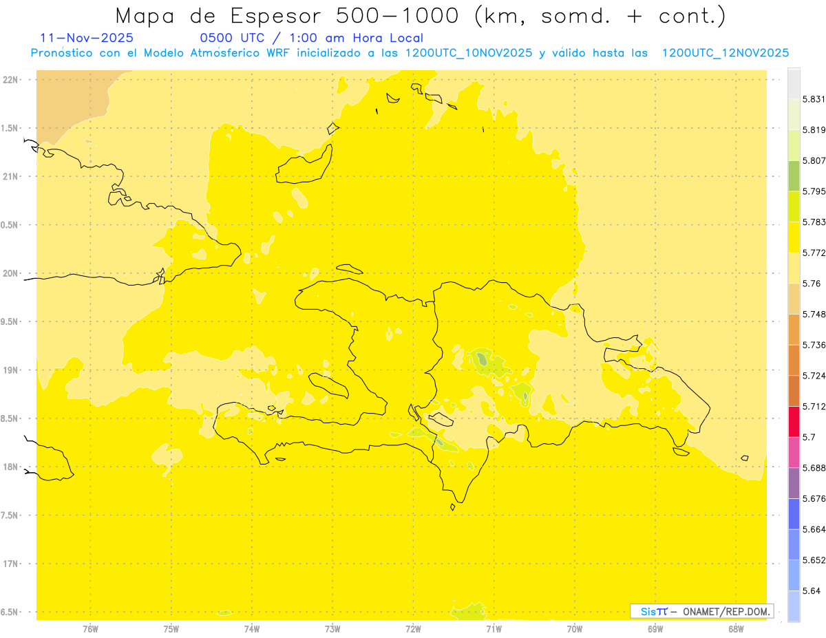Click the bright yellow legend swatch between 5.772 and 5.783
The width and height of the screenshot is (826, 638).
pos(794,237)
